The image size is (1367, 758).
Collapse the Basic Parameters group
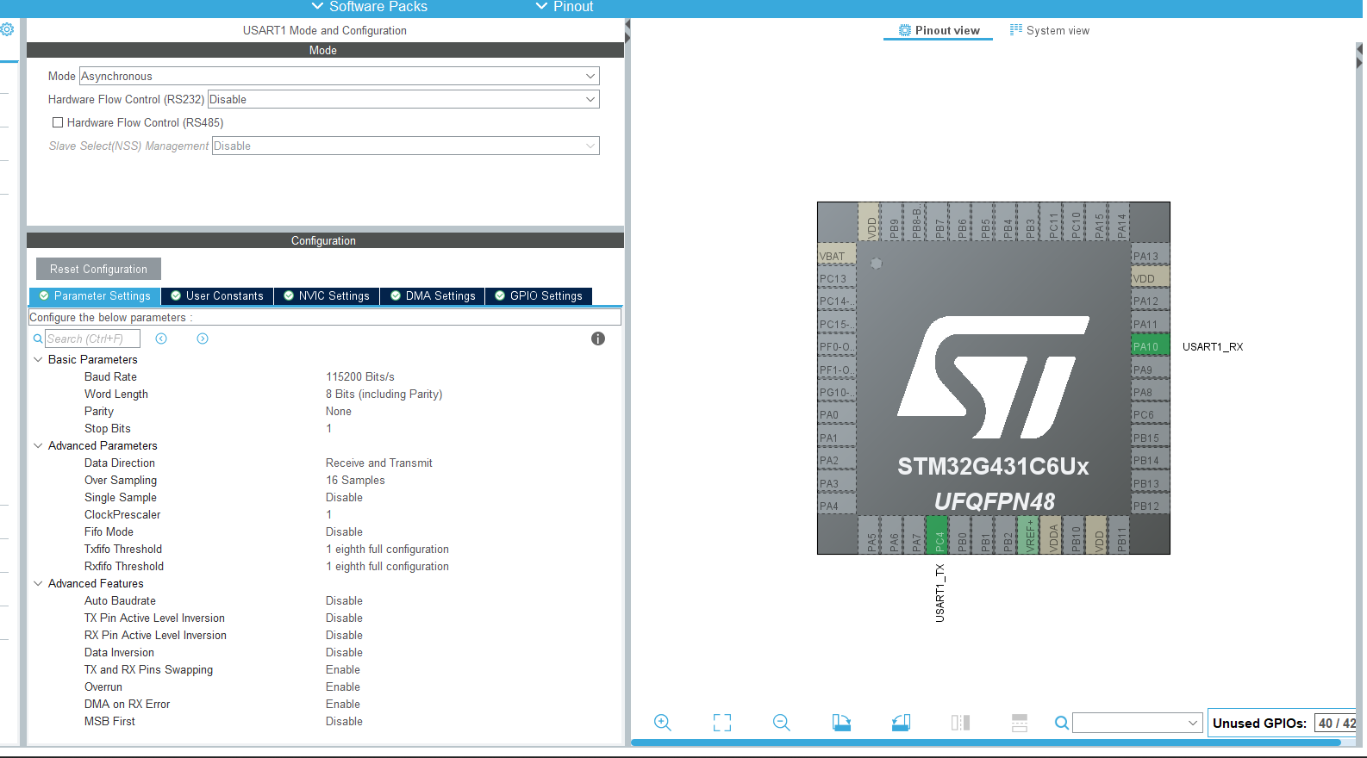point(38,359)
